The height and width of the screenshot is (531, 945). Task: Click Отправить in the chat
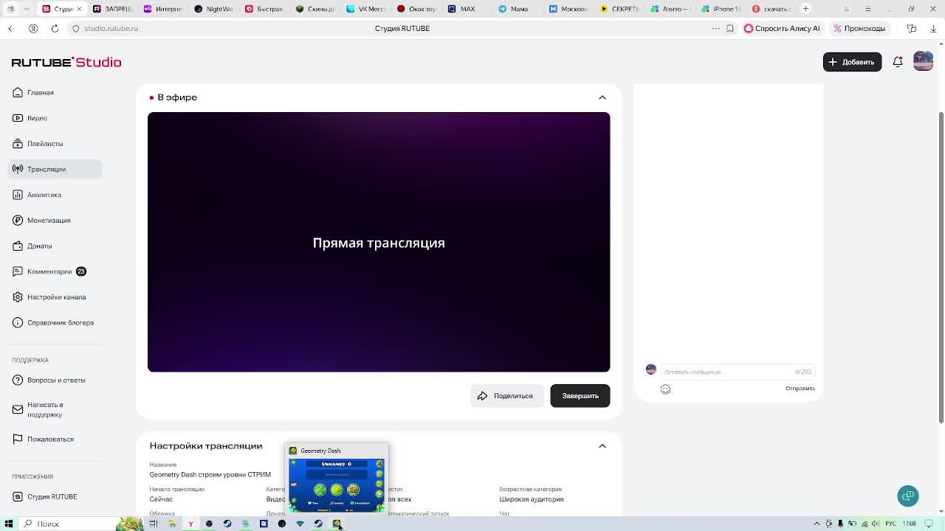tap(800, 389)
